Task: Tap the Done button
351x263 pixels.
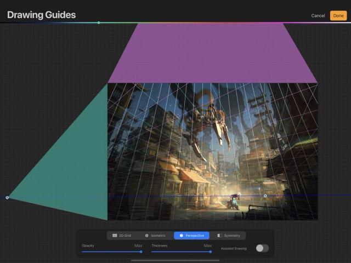Action: [338, 16]
